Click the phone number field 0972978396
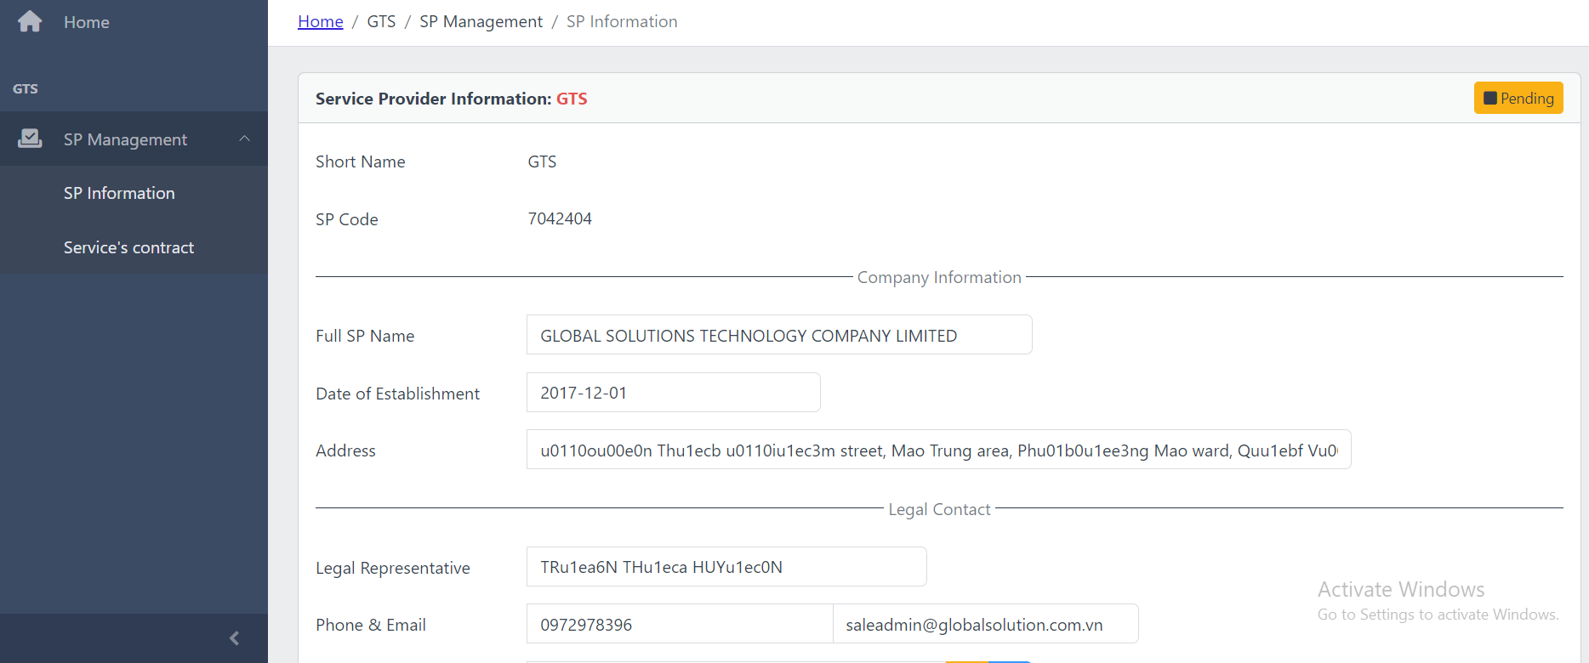This screenshot has height=663, width=1589. point(679,624)
